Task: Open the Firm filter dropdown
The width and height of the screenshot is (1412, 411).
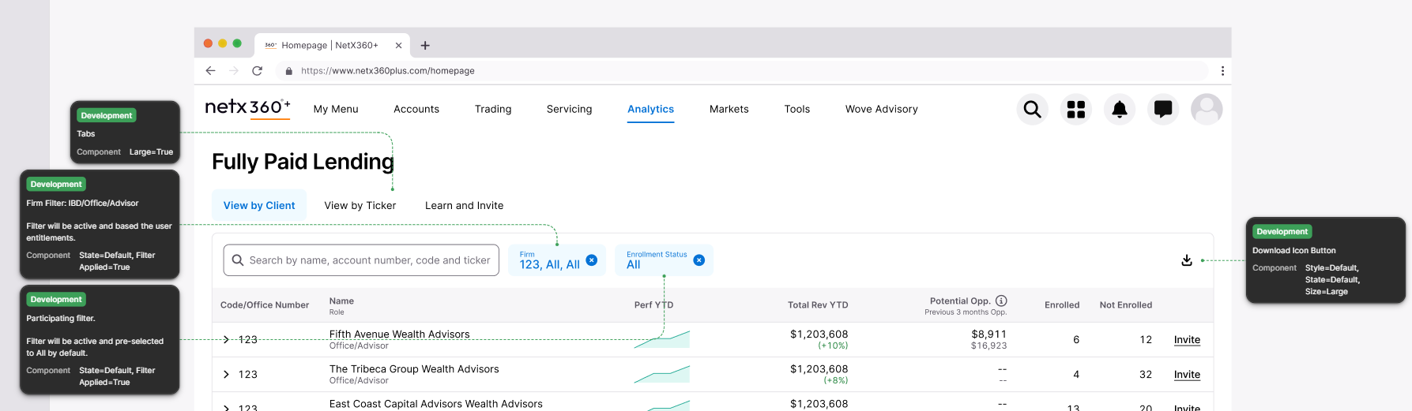Action: coord(549,261)
